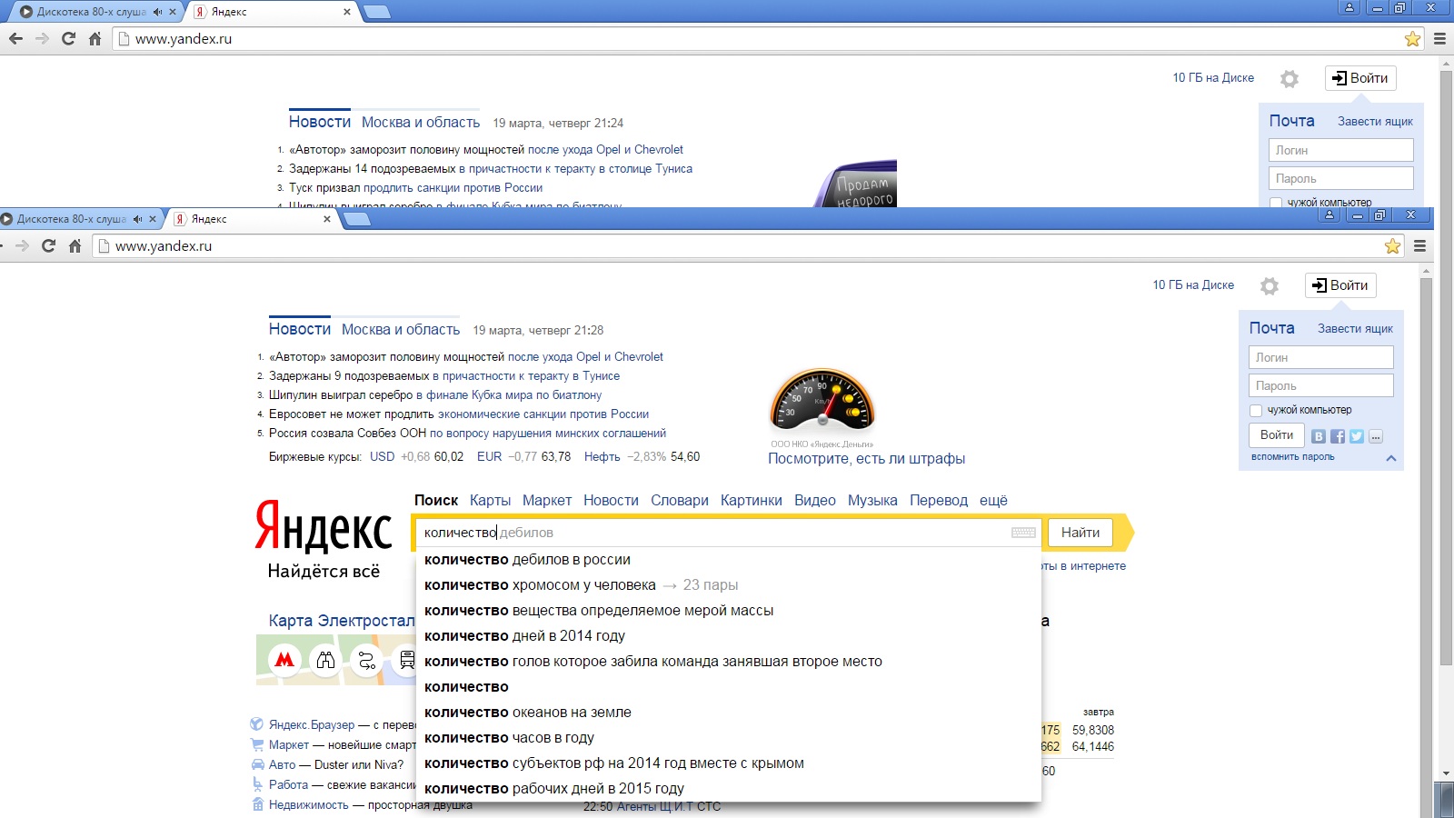The image size is (1454, 818).
Task: Open the Перевод service tab
Action: click(x=939, y=500)
